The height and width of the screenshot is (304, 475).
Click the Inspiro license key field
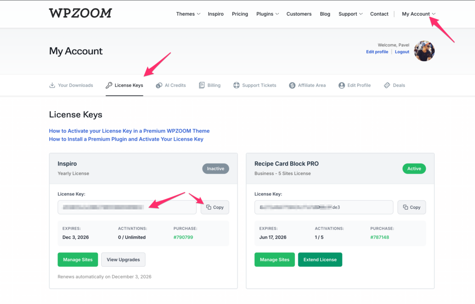(x=127, y=207)
